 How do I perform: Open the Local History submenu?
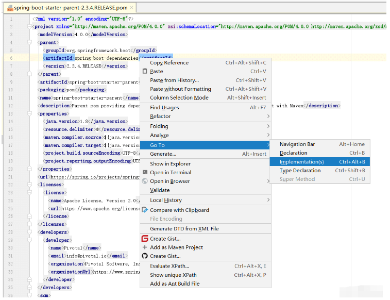pyautogui.click(x=206, y=200)
